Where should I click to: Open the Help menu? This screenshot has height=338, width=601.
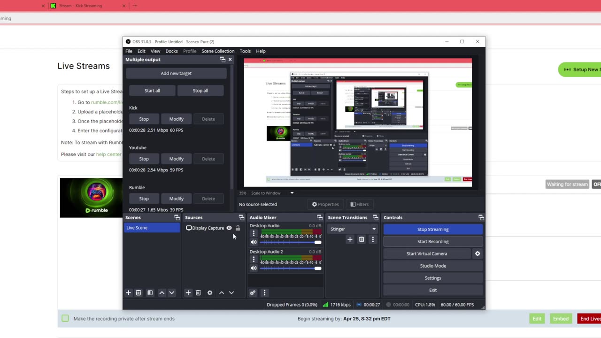point(261,51)
